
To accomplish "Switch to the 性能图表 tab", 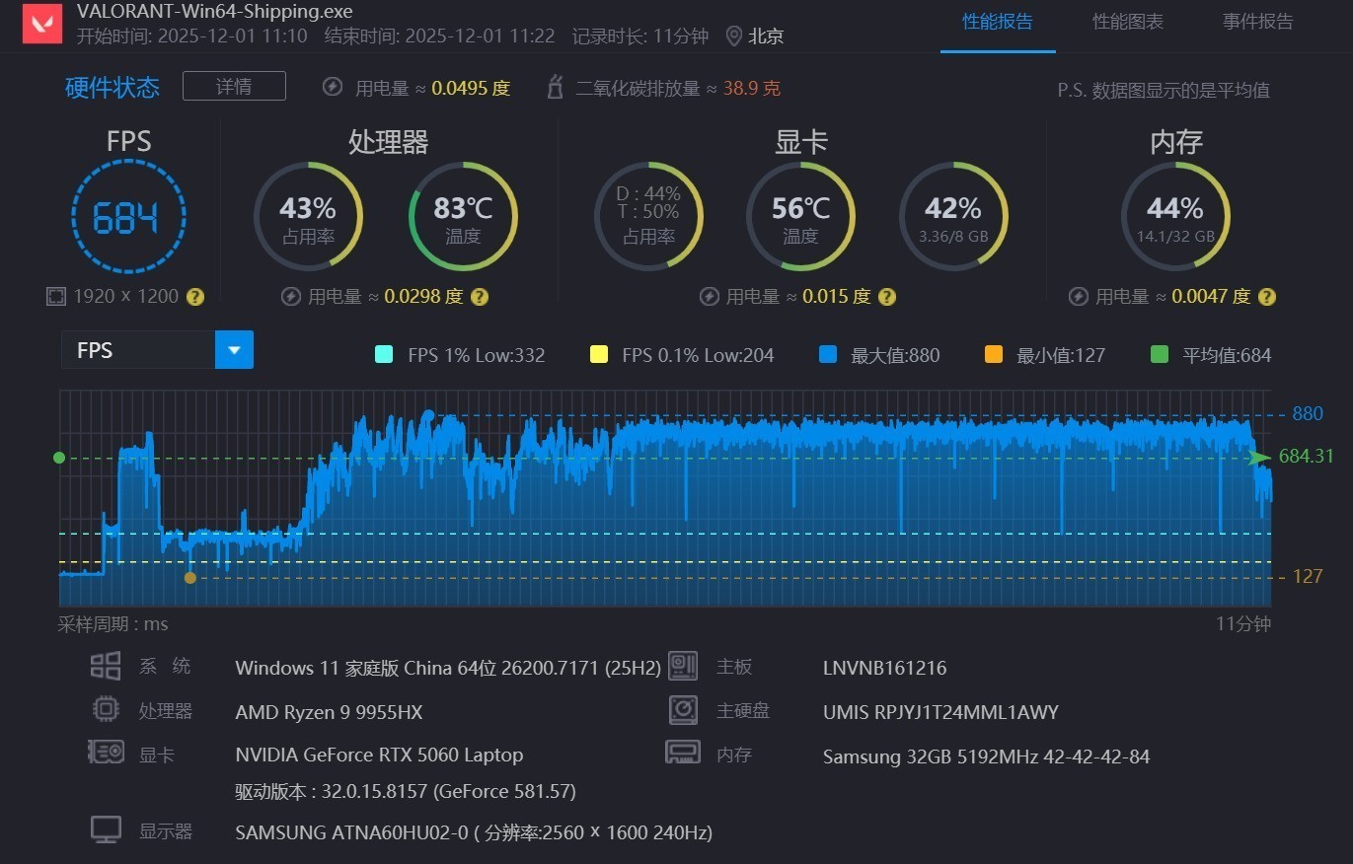I will point(1127,22).
